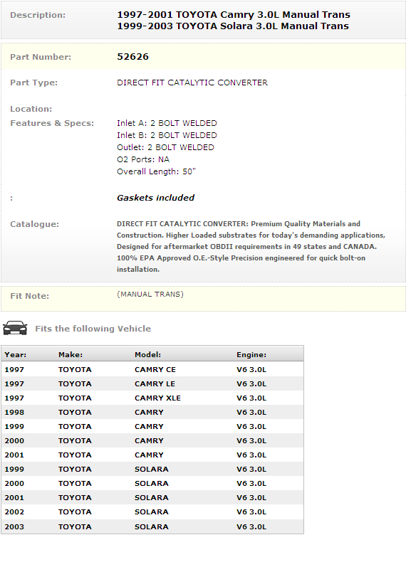Select the 1997 CAMRY CE row
The width and height of the screenshot is (406, 567).
tap(152, 369)
